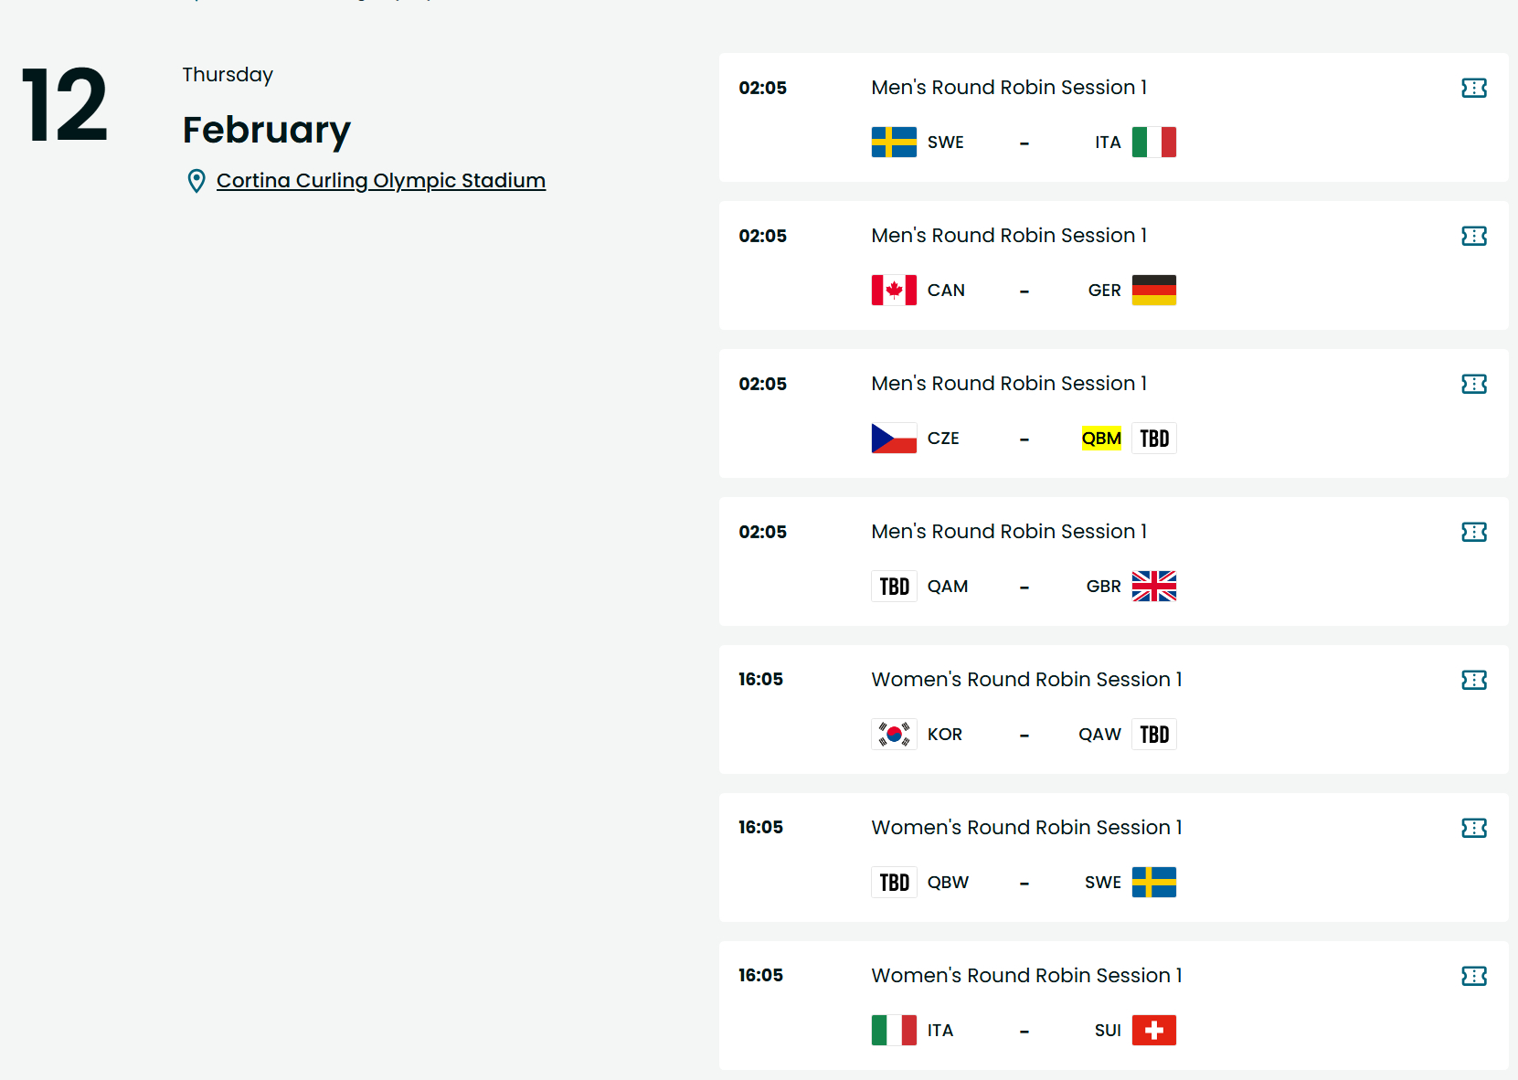Click ticket icon for QAM vs GBR match
The width and height of the screenshot is (1518, 1080).
tap(1473, 532)
